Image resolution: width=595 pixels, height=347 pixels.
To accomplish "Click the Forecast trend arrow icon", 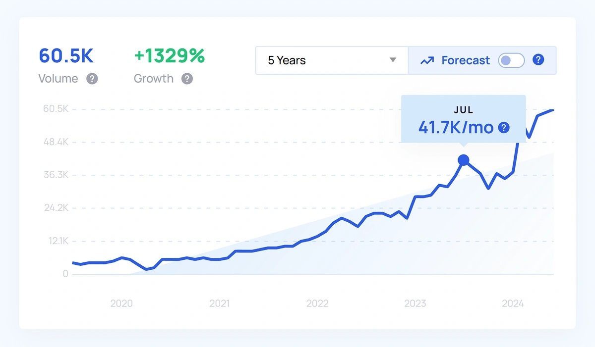I will pyautogui.click(x=427, y=60).
